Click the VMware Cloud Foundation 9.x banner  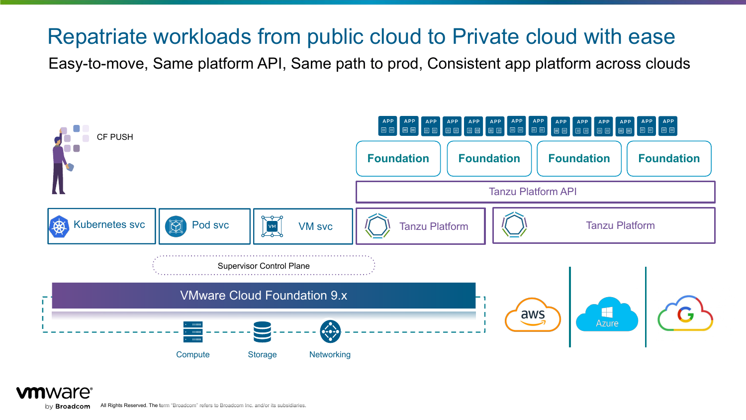pyautogui.click(x=264, y=296)
